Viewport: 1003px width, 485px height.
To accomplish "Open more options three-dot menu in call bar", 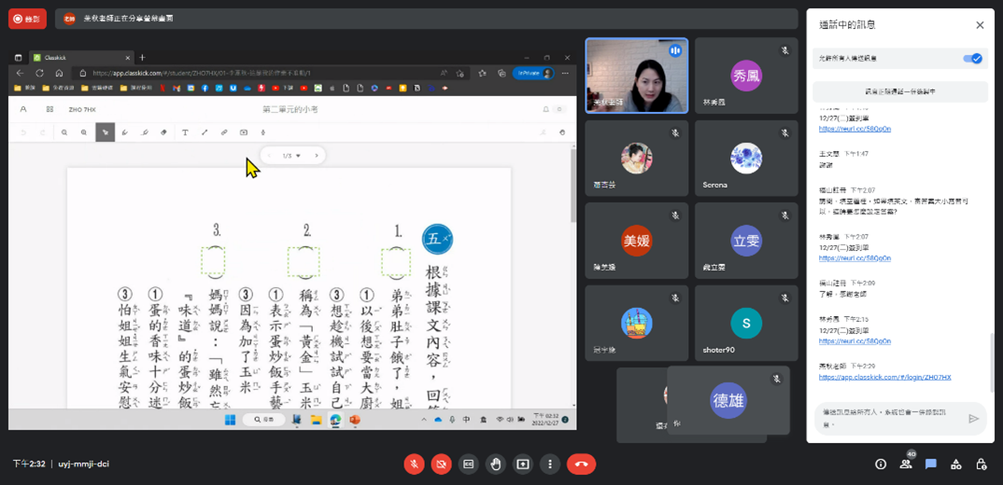I will [549, 464].
